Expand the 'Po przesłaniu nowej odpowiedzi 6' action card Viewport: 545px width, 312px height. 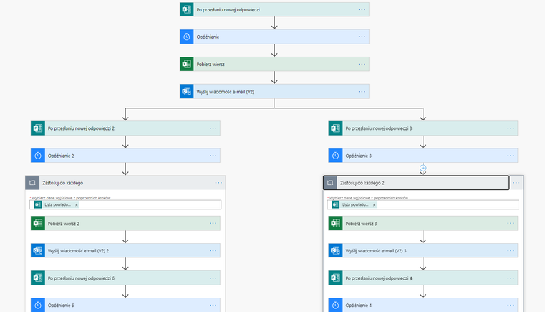pyautogui.click(x=125, y=278)
